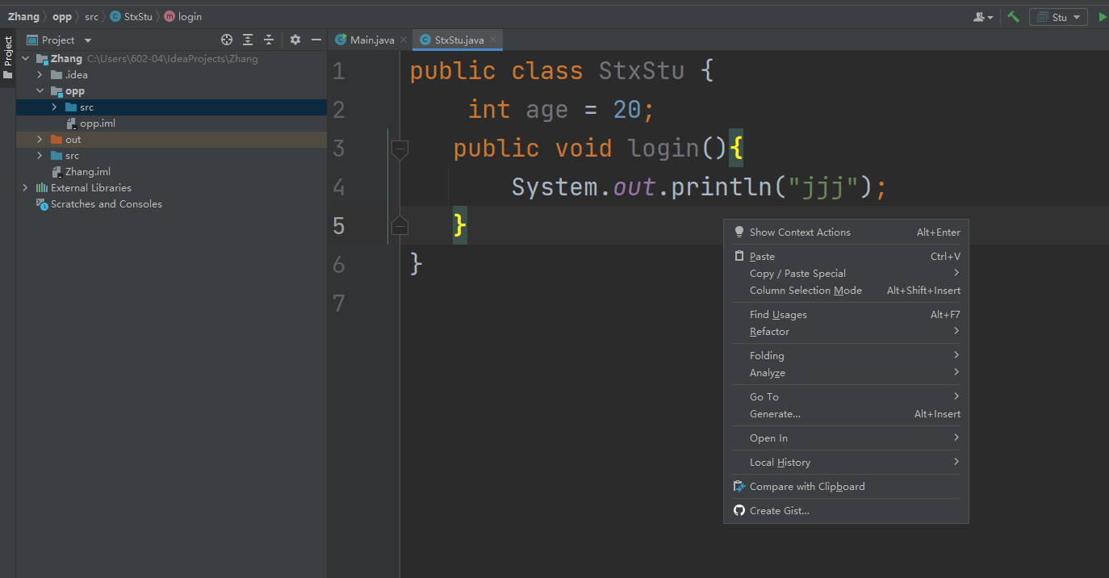1109x578 pixels.
Task: Click the StxStu class name in code
Action: (642, 71)
